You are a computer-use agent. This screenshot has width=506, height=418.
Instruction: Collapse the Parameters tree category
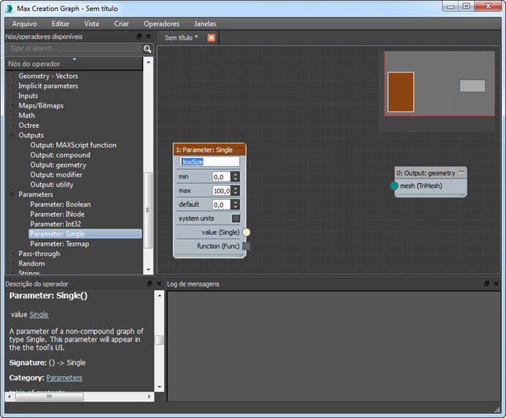[x=12, y=194]
